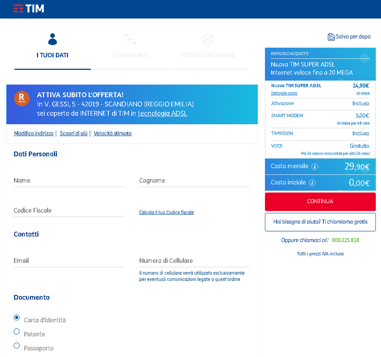Select Passaporto radio button
The image size is (381, 357).
[x=17, y=346]
